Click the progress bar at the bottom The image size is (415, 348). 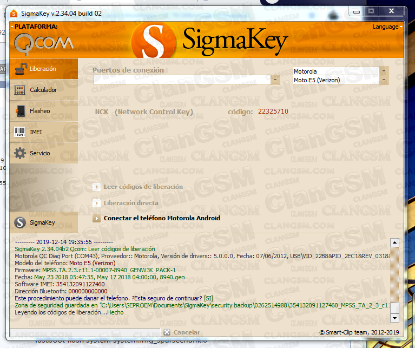(85, 332)
